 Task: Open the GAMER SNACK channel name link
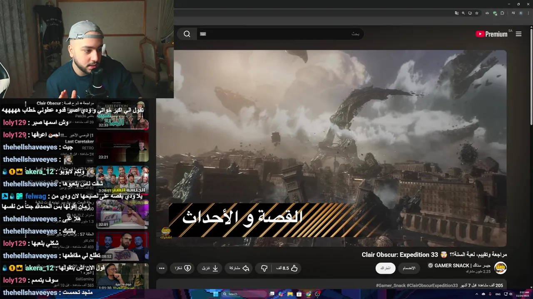[462, 266]
